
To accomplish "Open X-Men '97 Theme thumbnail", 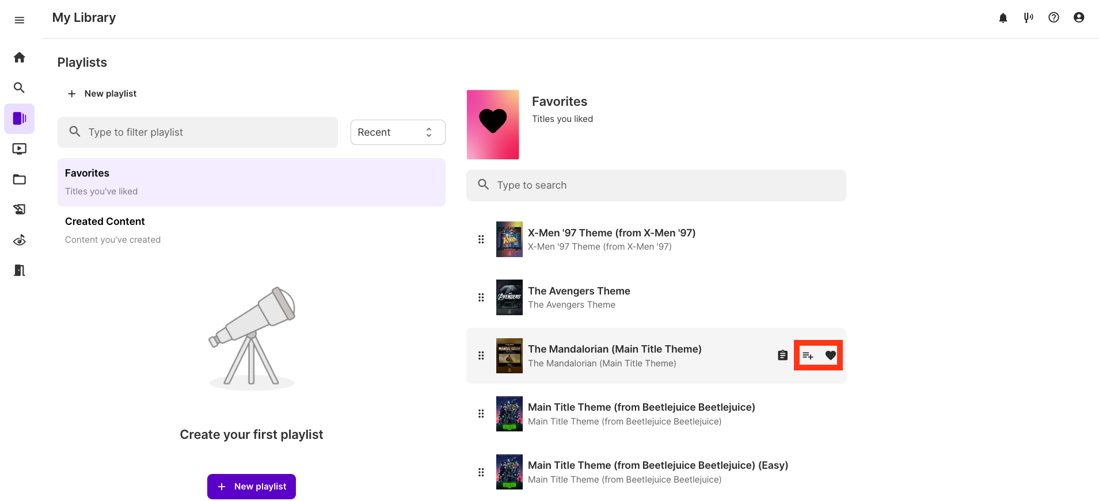I will click(509, 239).
